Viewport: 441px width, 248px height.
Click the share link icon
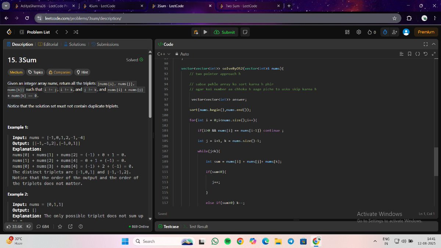point(71,227)
